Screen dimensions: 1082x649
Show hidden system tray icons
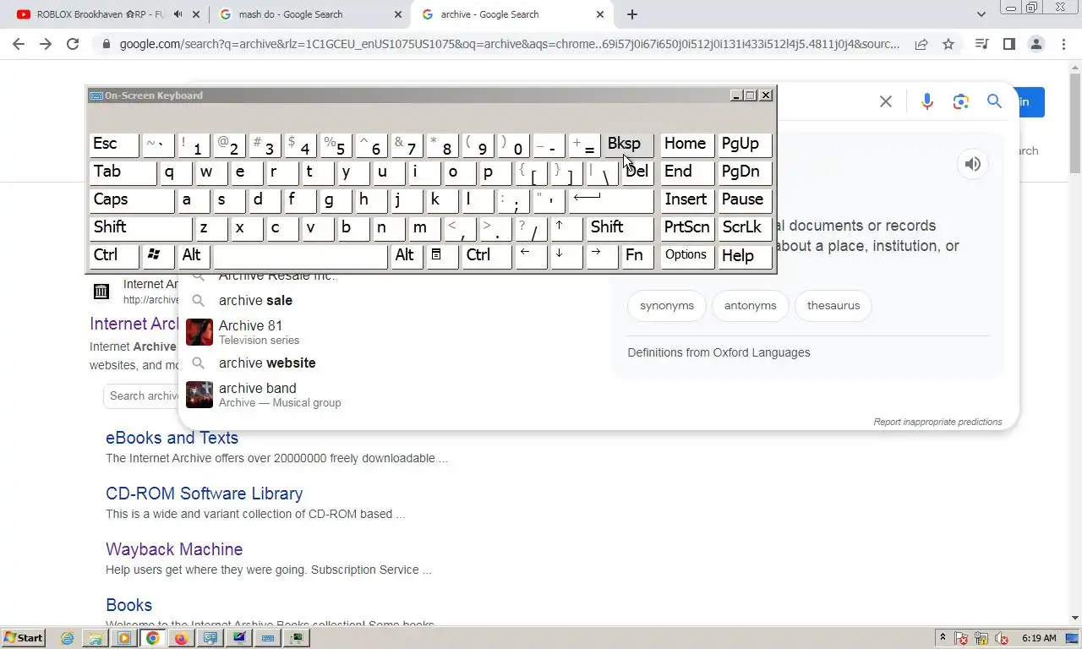click(943, 638)
